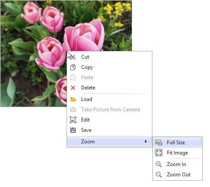Click the orange folder Load icon
The image size is (210, 187).
[x=73, y=99]
